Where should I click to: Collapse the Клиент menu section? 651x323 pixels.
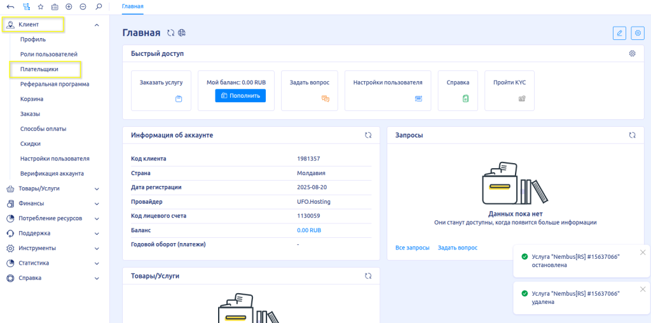pos(97,25)
